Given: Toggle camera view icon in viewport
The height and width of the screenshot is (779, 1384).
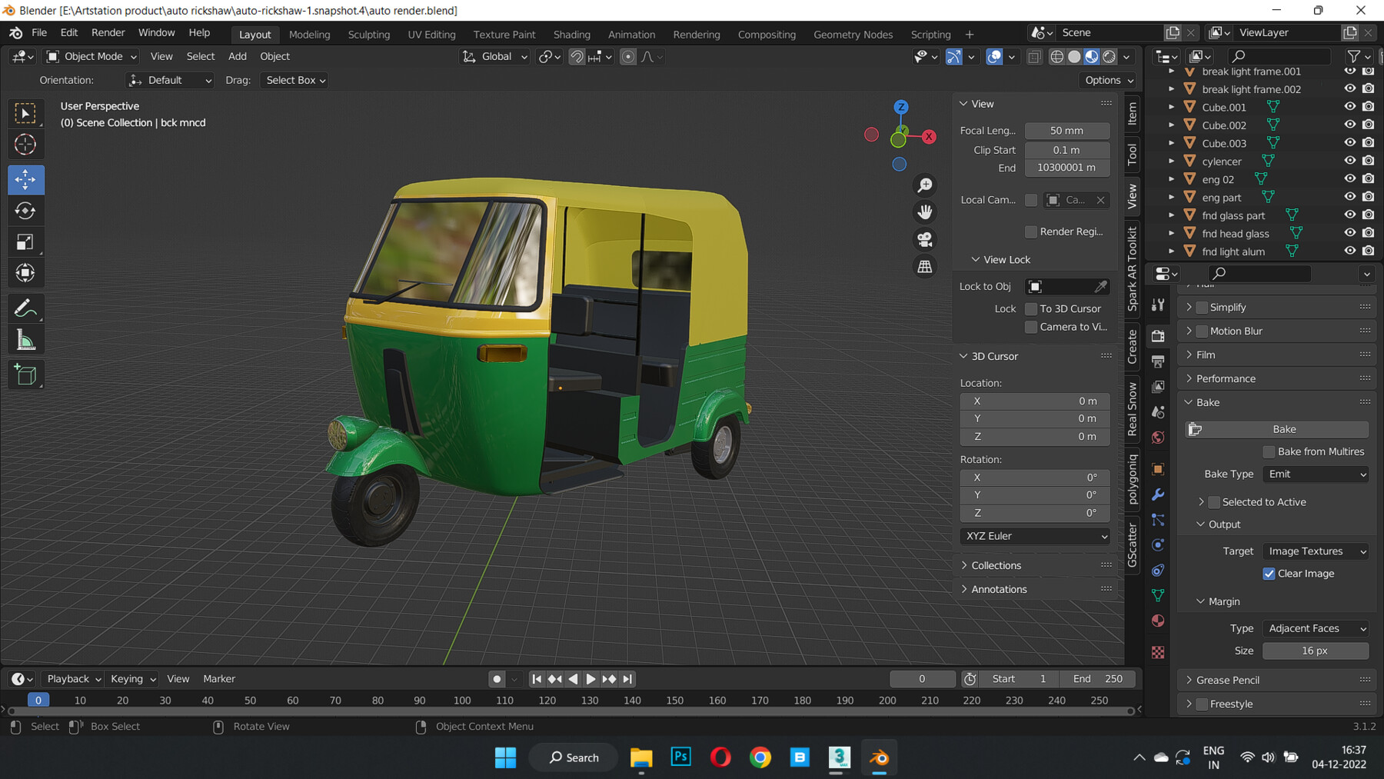Looking at the screenshot, I should tap(924, 239).
